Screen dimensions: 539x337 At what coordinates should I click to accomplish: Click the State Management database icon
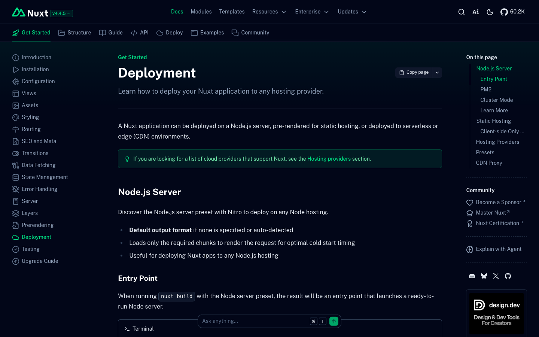tap(16, 177)
